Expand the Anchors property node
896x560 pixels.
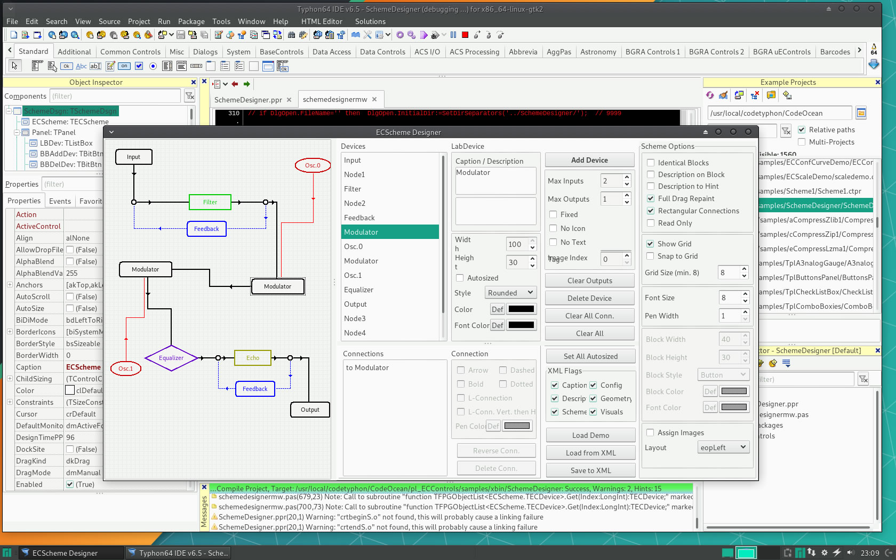[x=10, y=285]
